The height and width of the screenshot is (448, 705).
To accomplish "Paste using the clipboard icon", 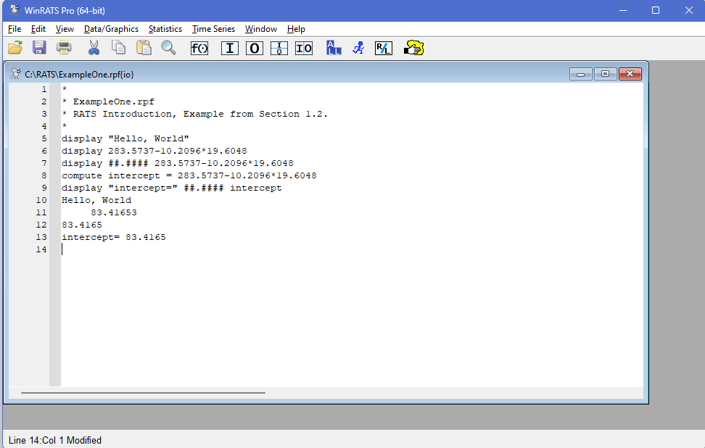I will (x=144, y=49).
